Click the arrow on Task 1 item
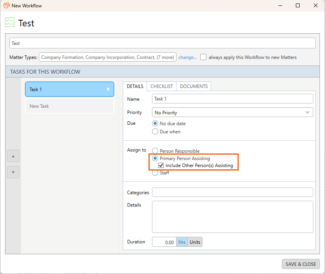The image size is (325, 274). (x=108, y=89)
